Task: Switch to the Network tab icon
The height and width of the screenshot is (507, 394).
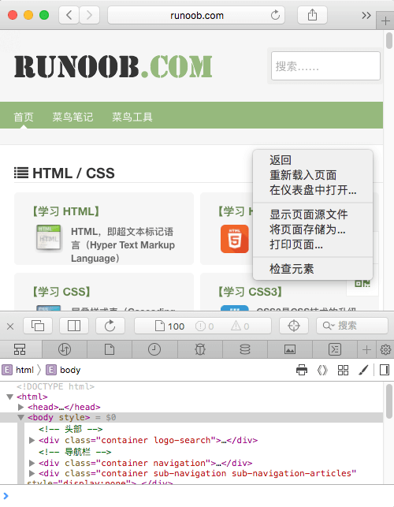Action: point(65,349)
